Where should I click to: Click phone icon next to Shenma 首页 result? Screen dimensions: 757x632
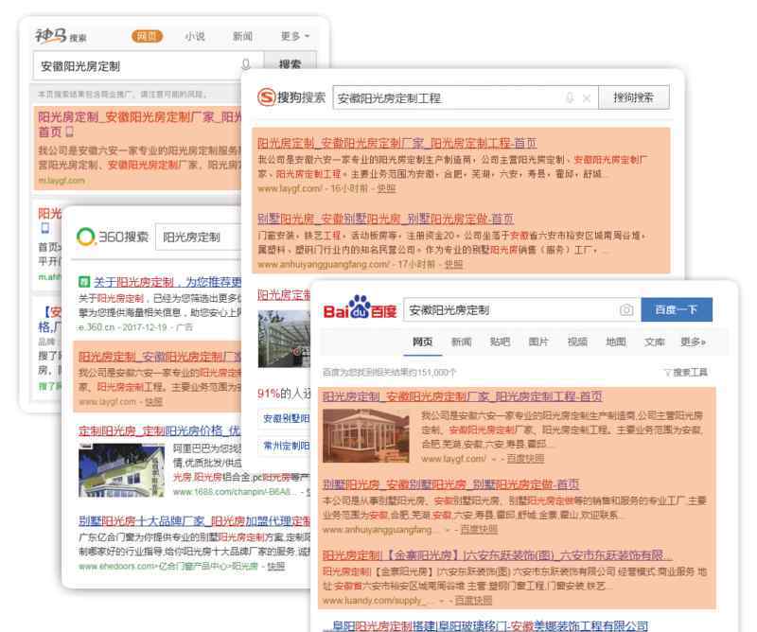[69, 132]
